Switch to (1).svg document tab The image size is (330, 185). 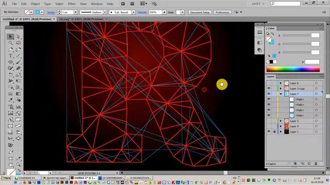point(81,19)
